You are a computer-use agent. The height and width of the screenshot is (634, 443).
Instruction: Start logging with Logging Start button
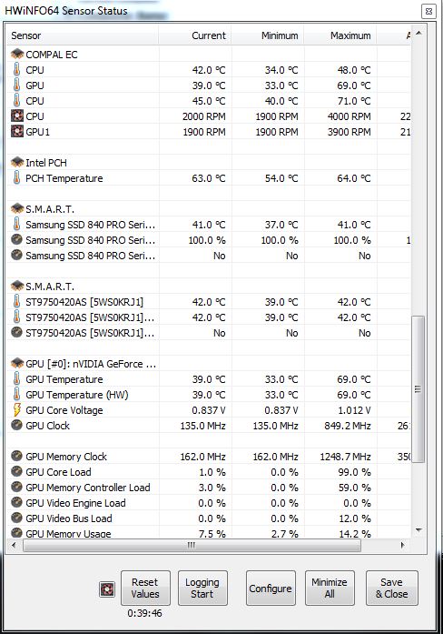pyautogui.click(x=202, y=588)
